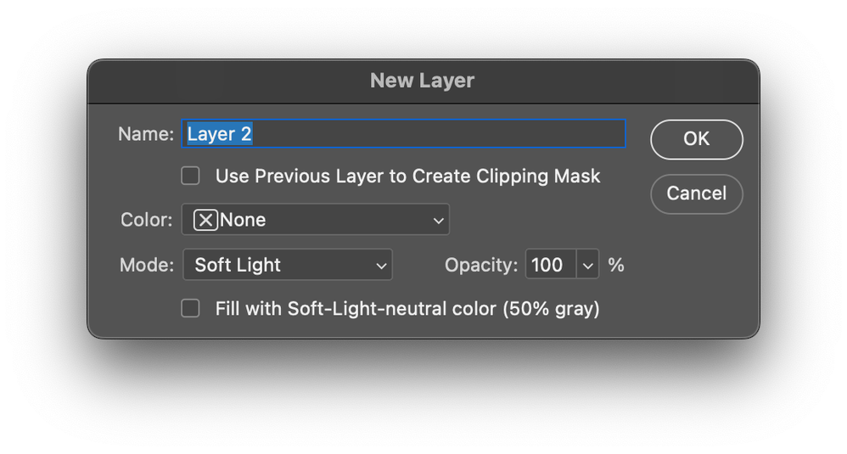Open the Color dropdown showing None

coord(315,220)
